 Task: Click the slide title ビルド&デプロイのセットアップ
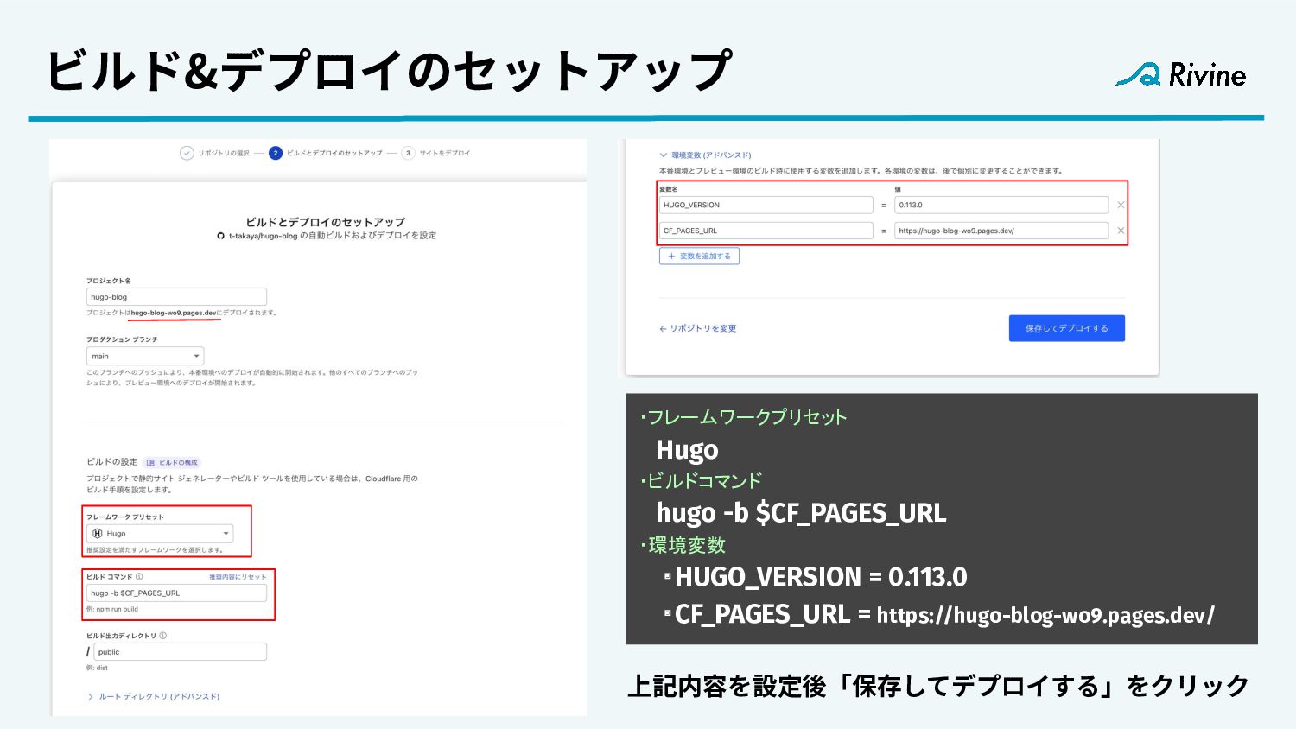[390, 71]
